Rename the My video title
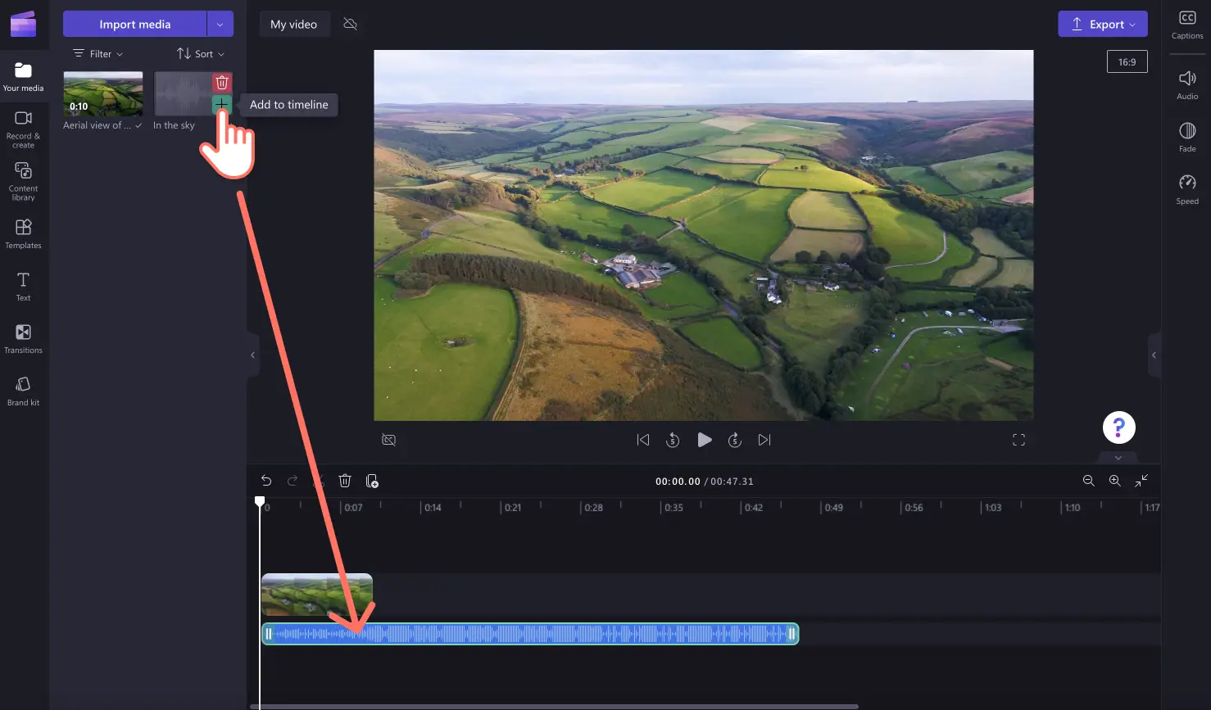Viewport: 1211px width, 710px height. click(293, 25)
